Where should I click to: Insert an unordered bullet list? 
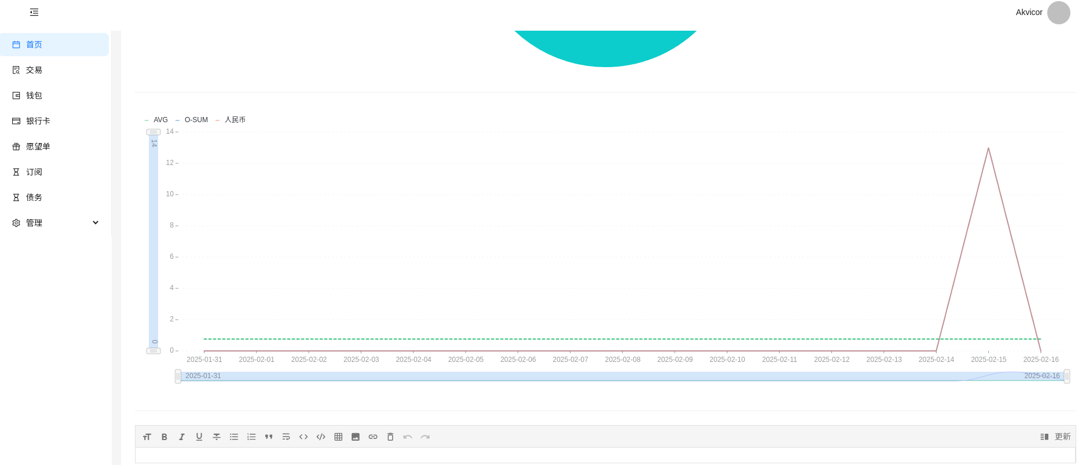coord(234,437)
